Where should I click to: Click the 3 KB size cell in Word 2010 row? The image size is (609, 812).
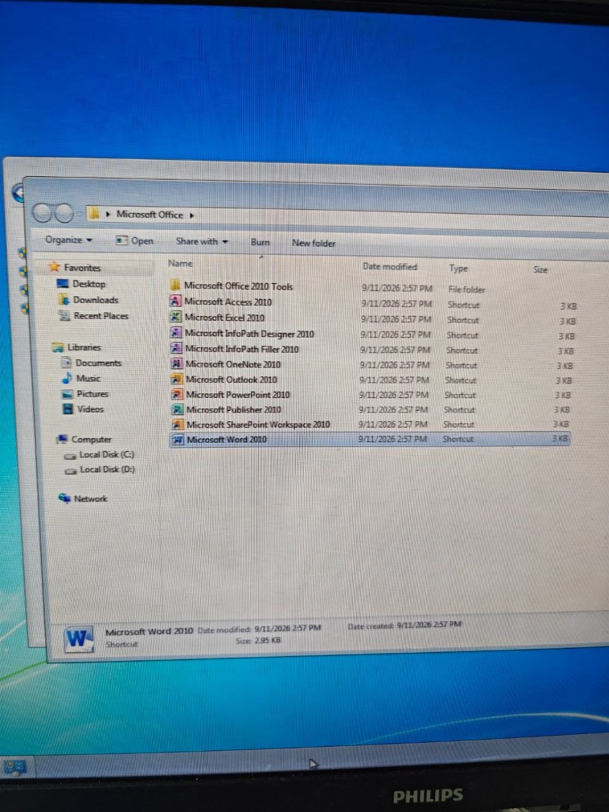[x=560, y=438]
